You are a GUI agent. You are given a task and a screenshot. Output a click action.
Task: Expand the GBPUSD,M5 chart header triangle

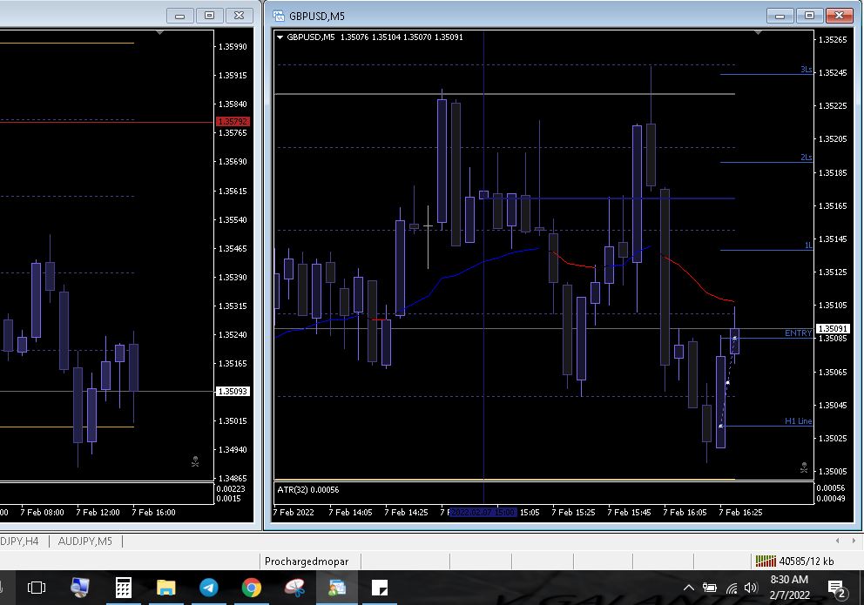280,37
